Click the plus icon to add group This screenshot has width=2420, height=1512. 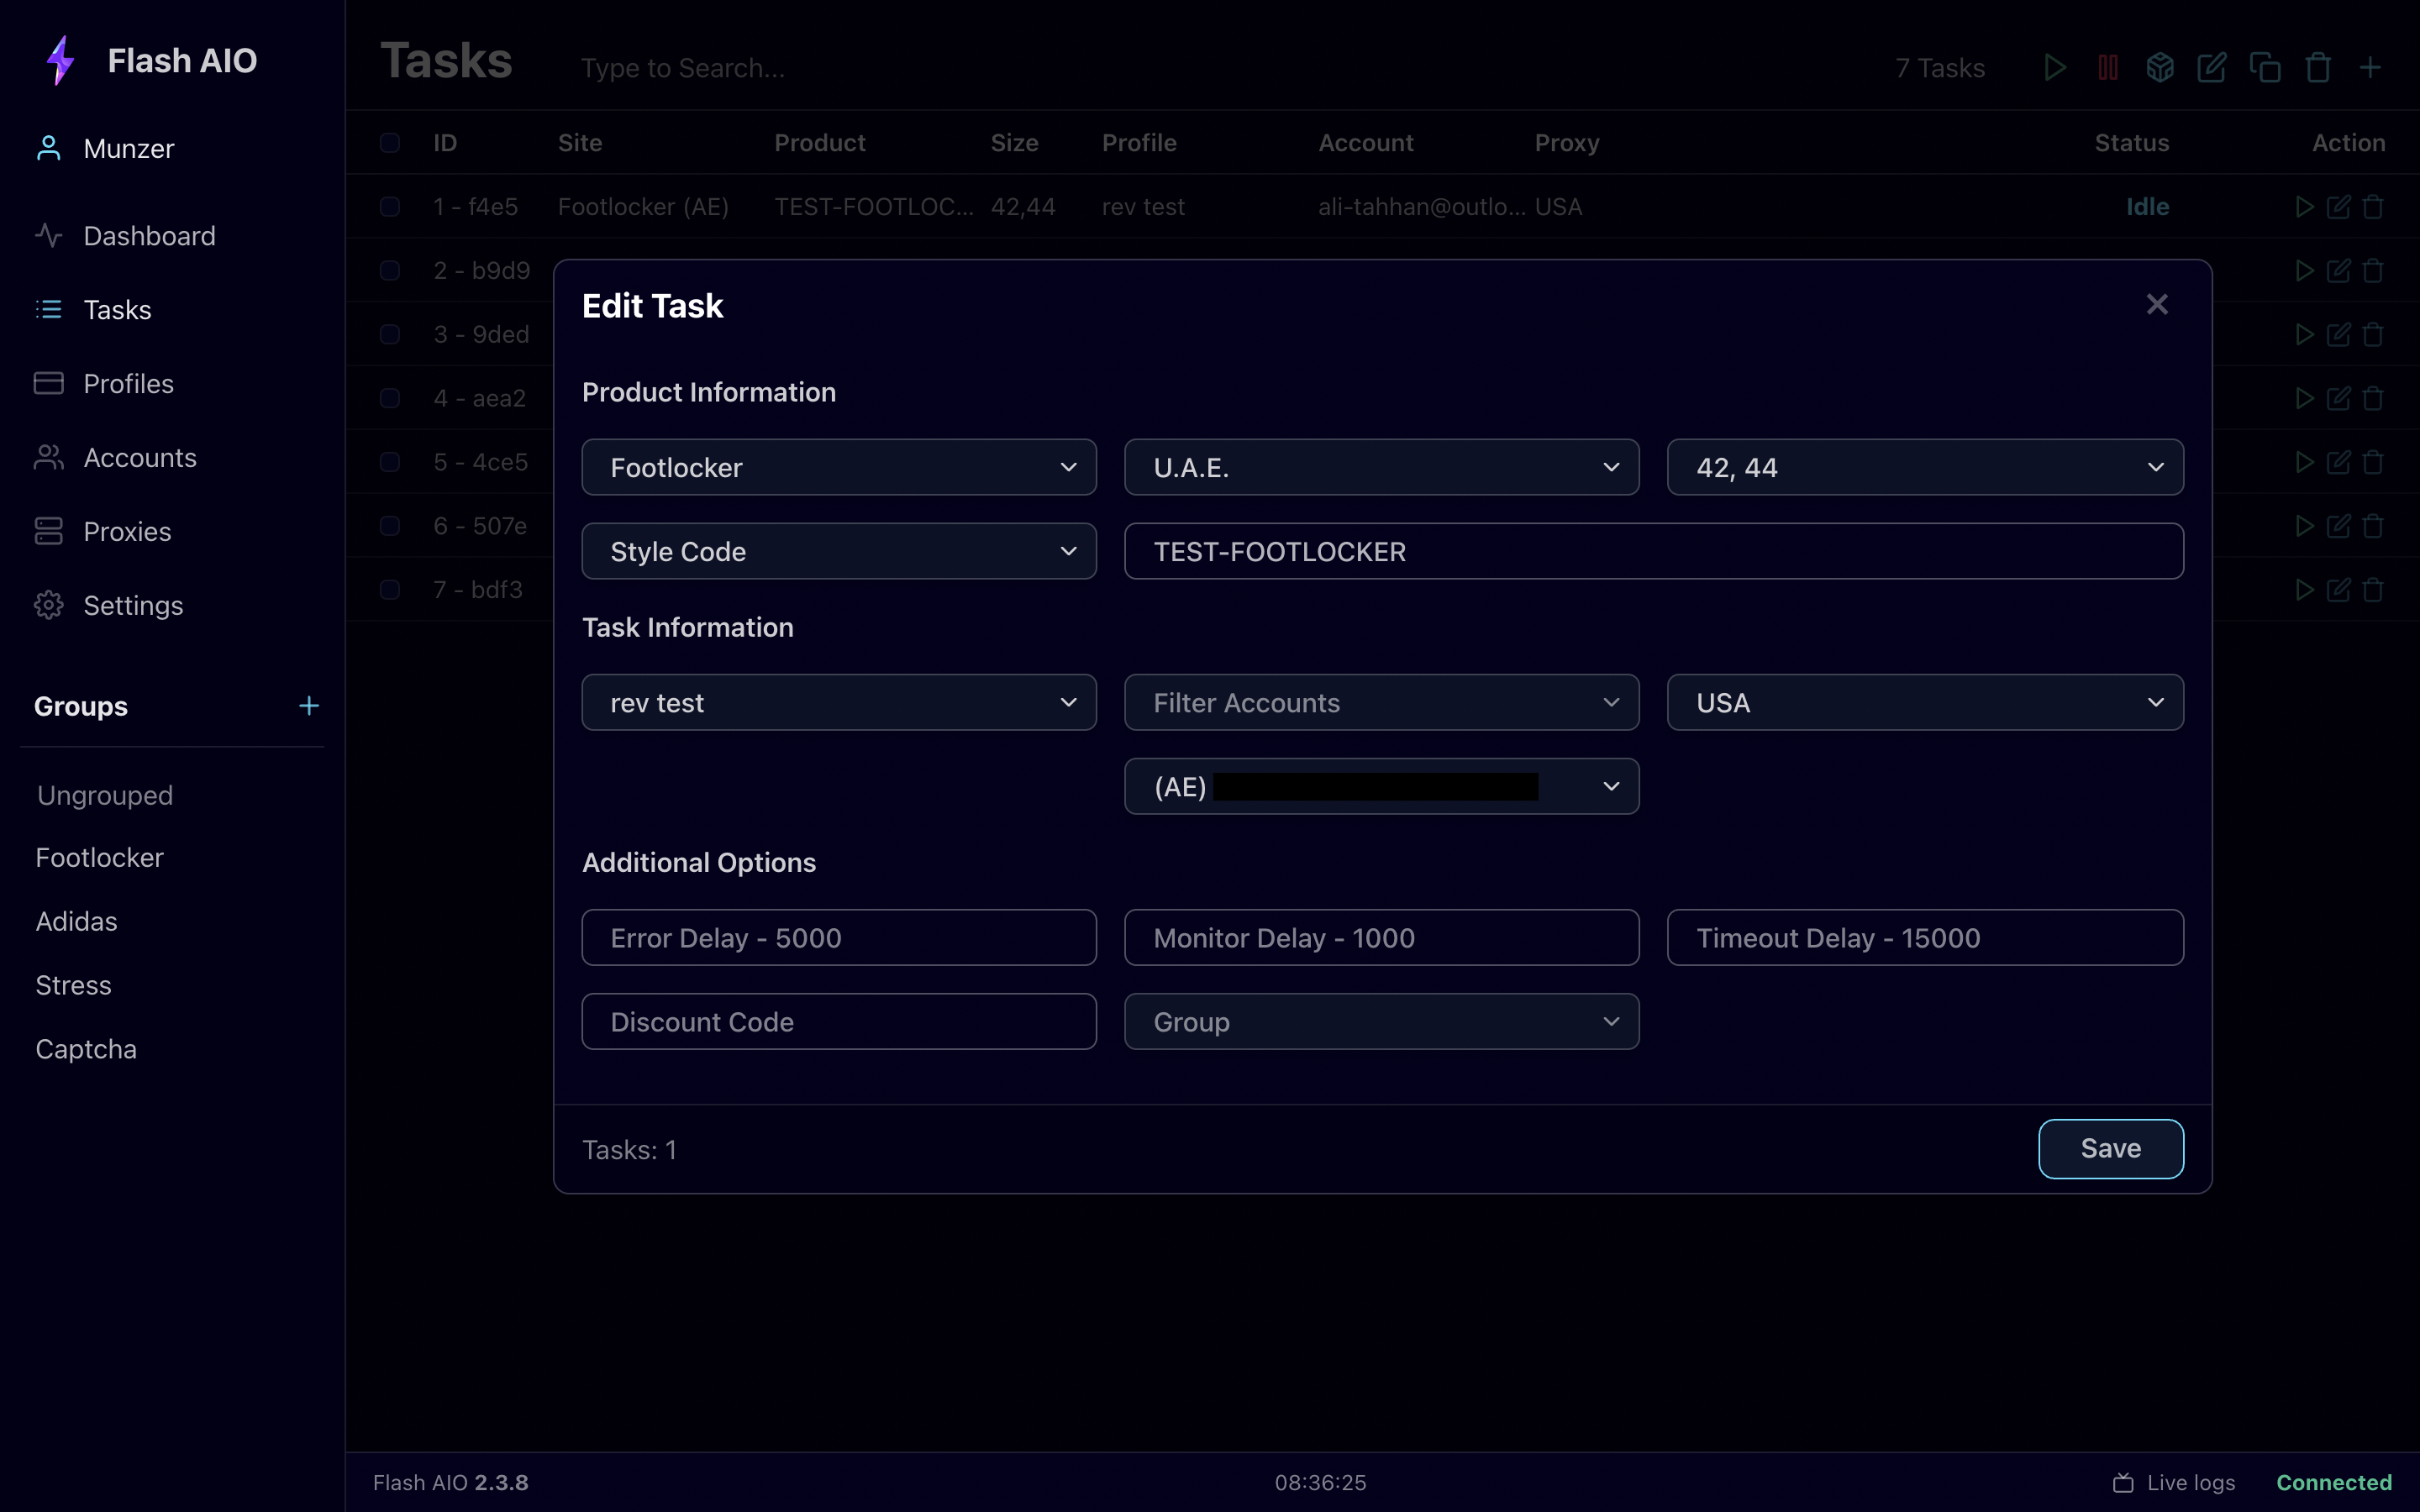pyautogui.click(x=309, y=706)
